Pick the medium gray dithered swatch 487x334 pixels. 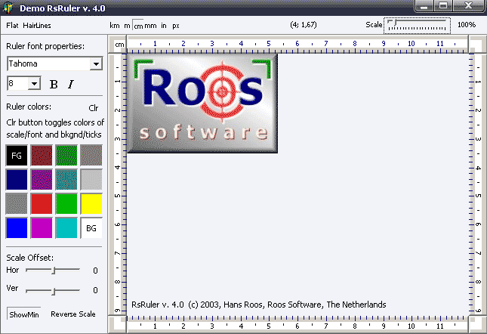(17, 204)
